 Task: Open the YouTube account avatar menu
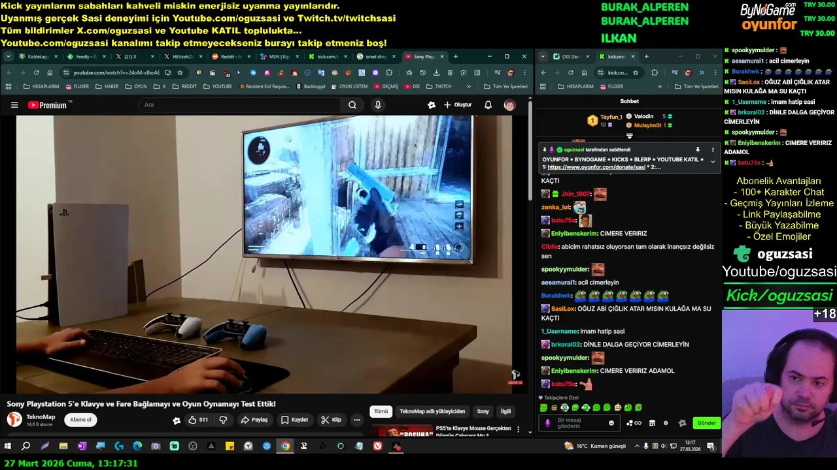(509, 105)
